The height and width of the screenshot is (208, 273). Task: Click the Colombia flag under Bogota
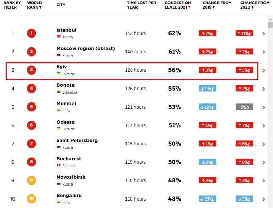pos(59,92)
